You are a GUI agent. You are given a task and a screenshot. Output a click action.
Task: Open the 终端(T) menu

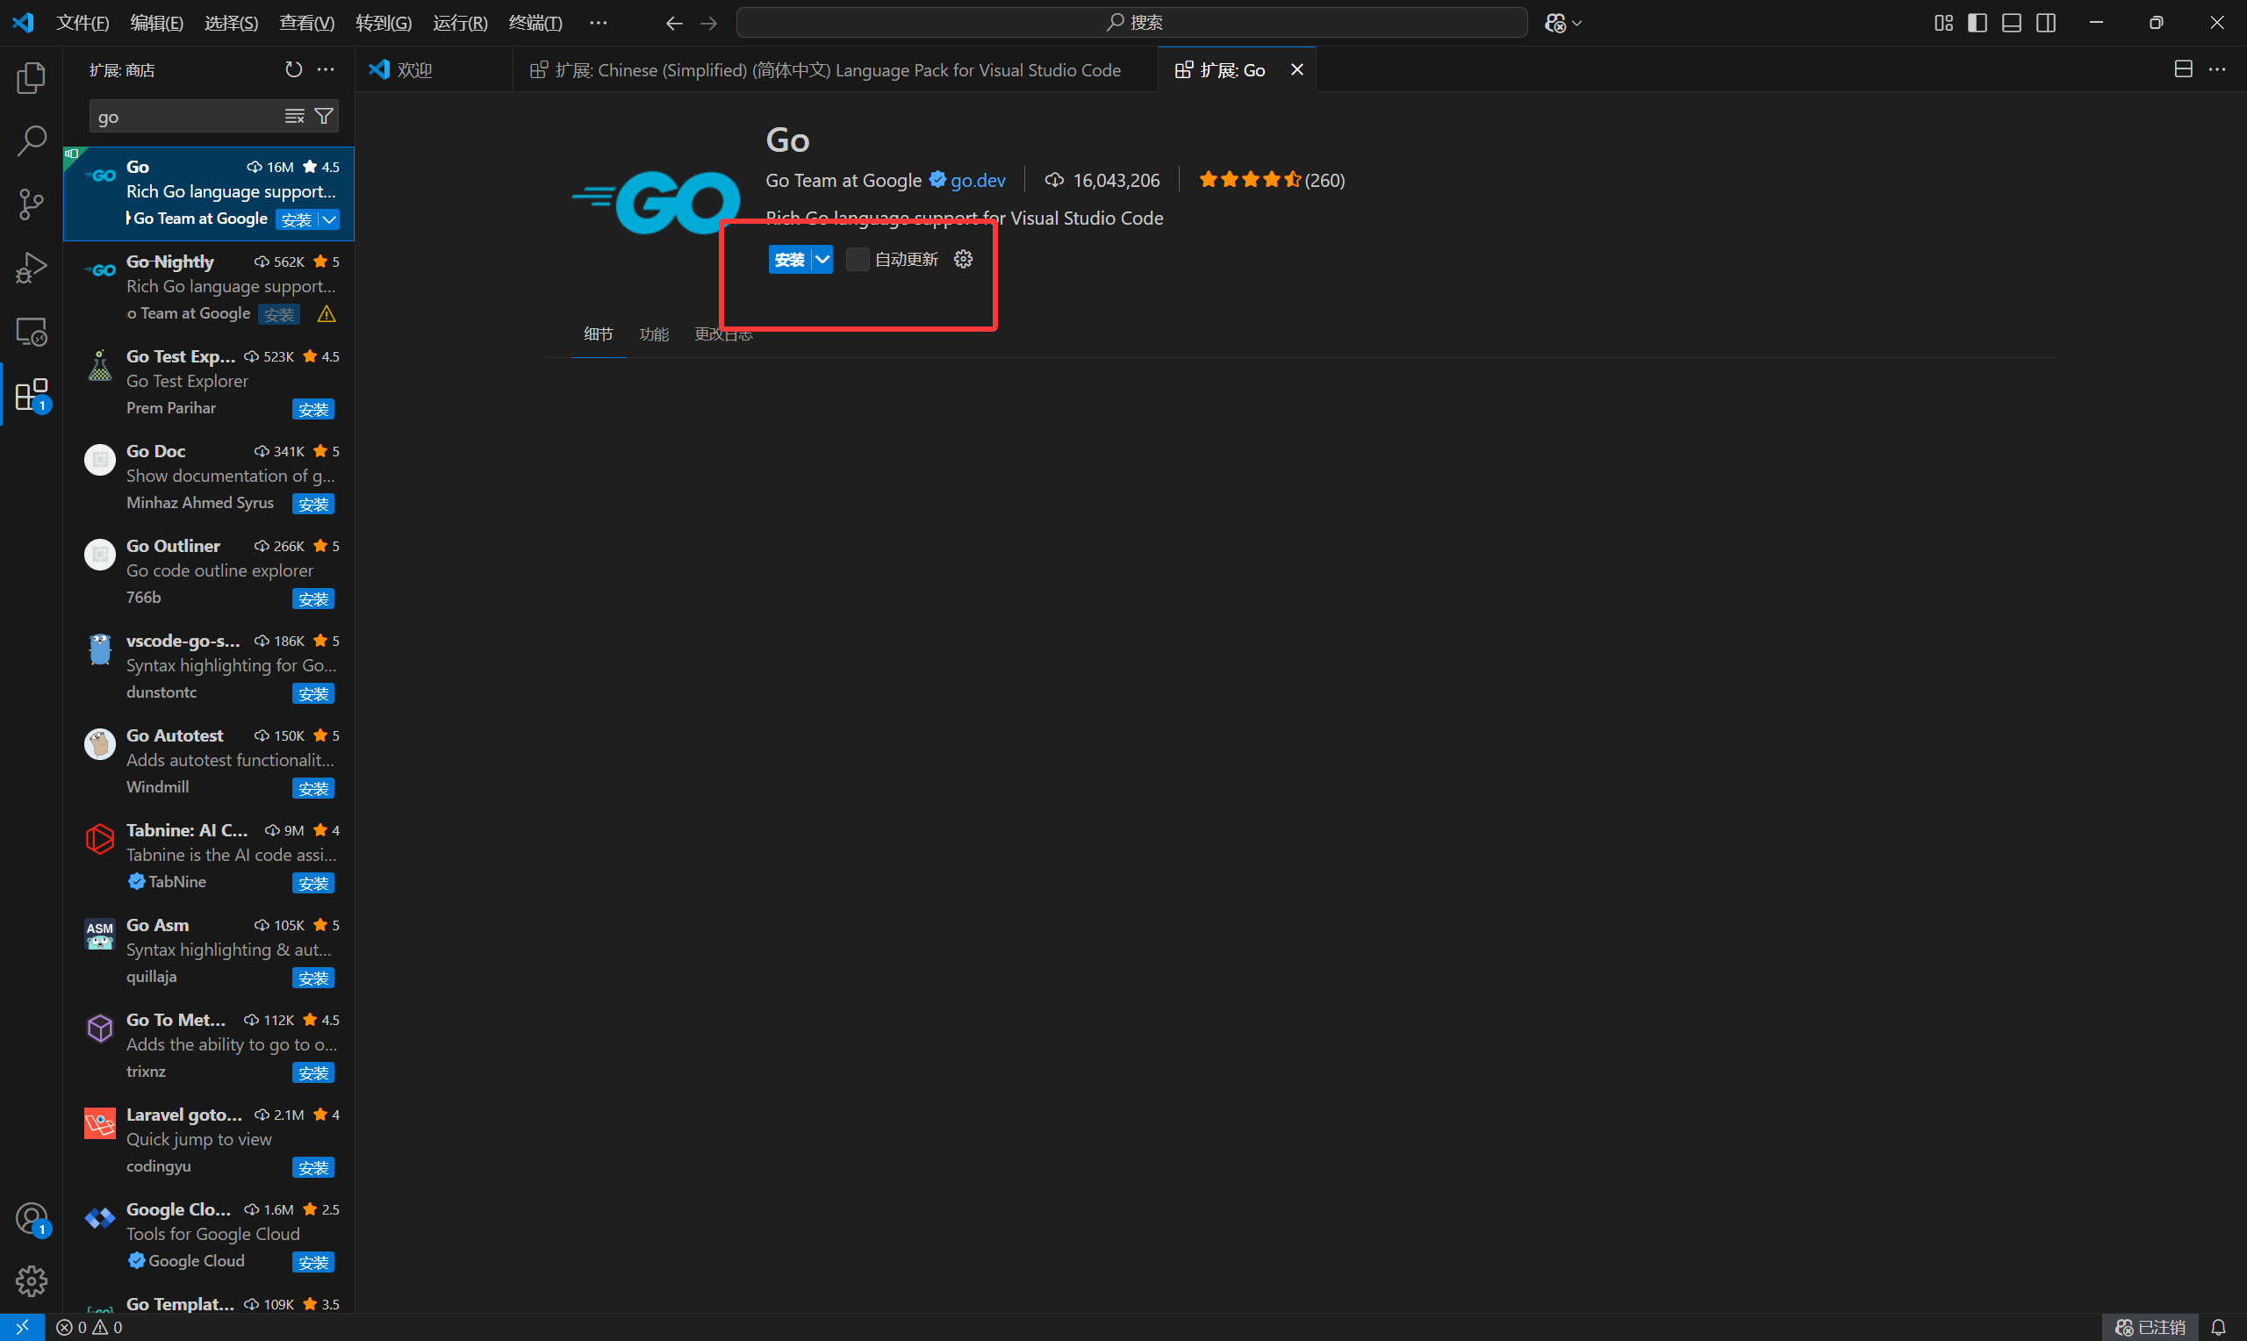[535, 23]
